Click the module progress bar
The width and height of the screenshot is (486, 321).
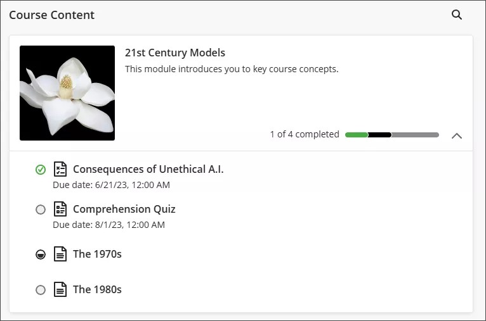pyautogui.click(x=391, y=135)
